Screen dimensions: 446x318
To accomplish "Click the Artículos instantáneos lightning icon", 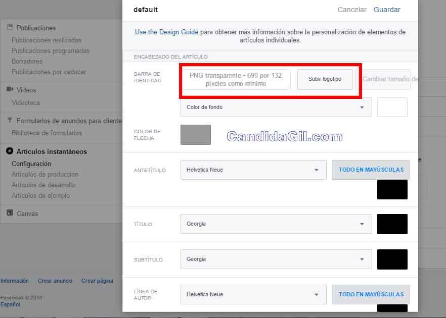I will coord(10,151).
